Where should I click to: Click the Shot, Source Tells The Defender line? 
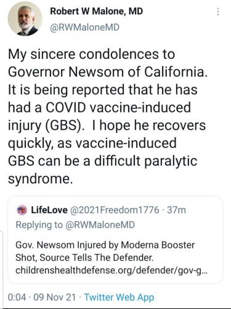(x=84, y=258)
